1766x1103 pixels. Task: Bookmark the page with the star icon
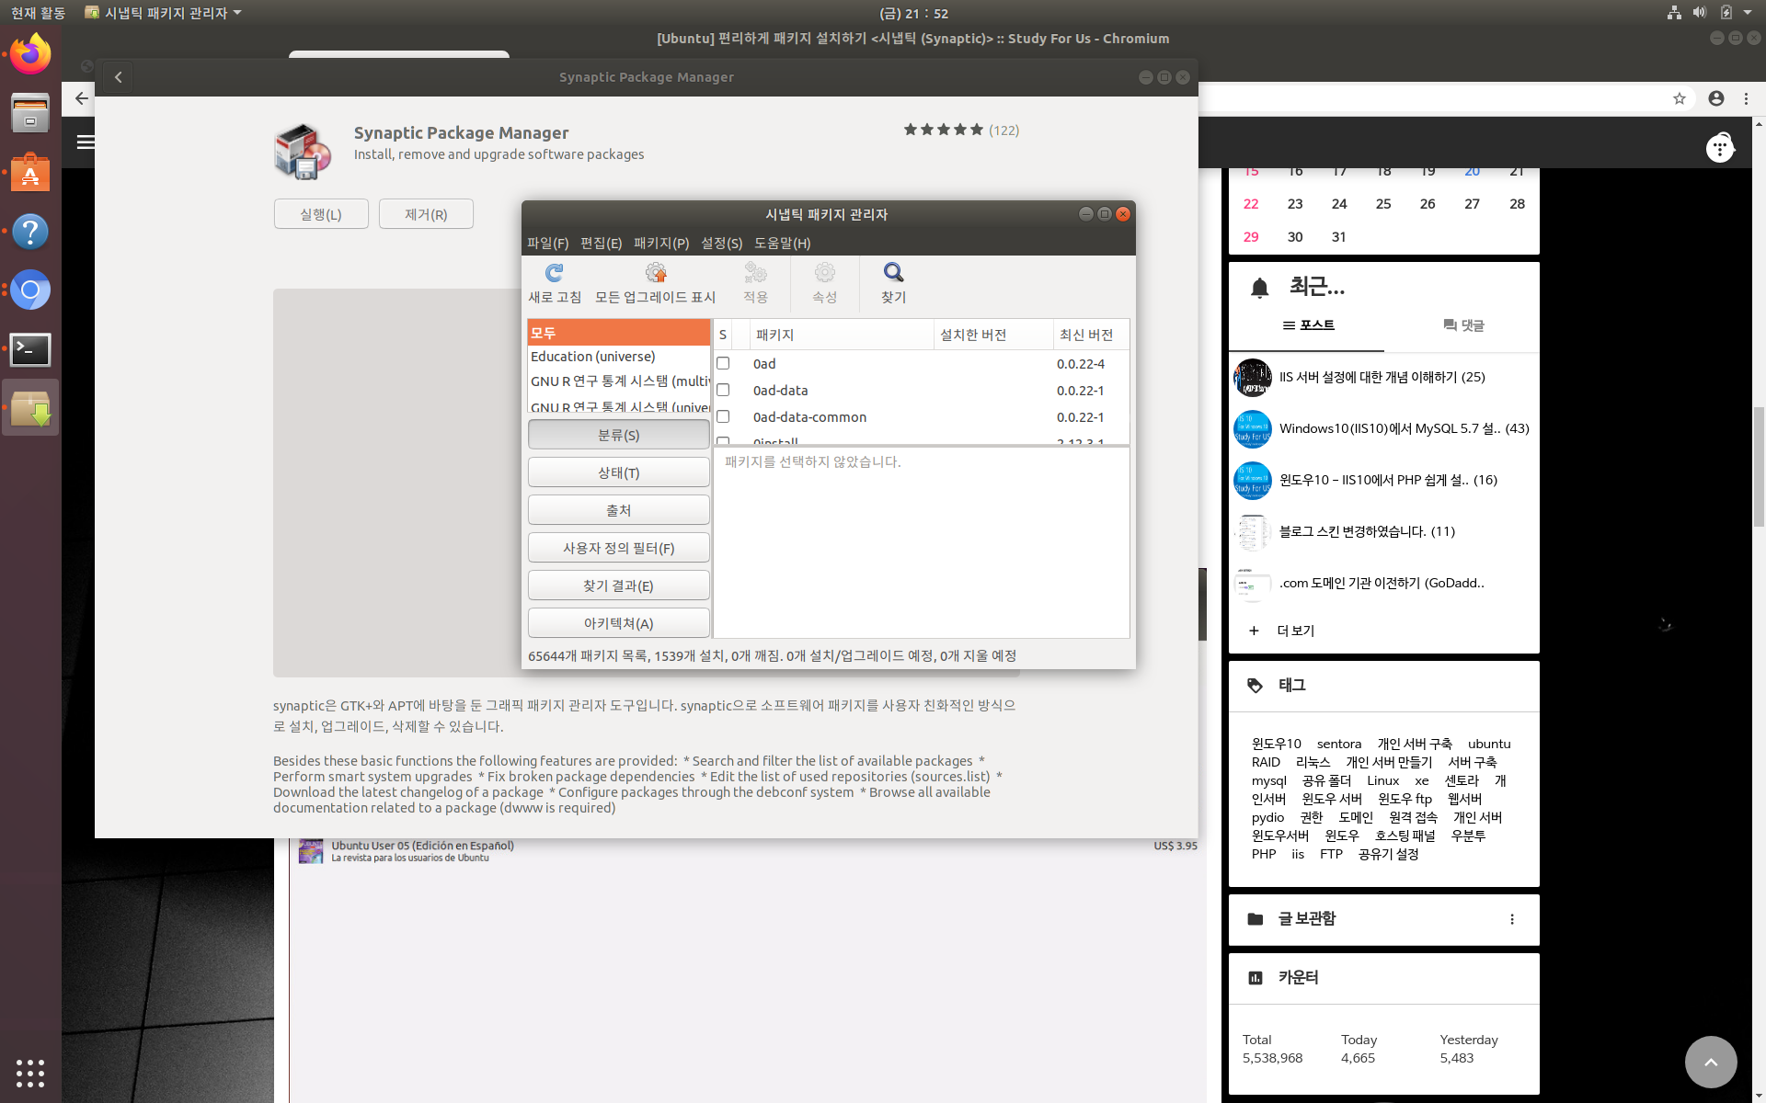(x=1679, y=98)
